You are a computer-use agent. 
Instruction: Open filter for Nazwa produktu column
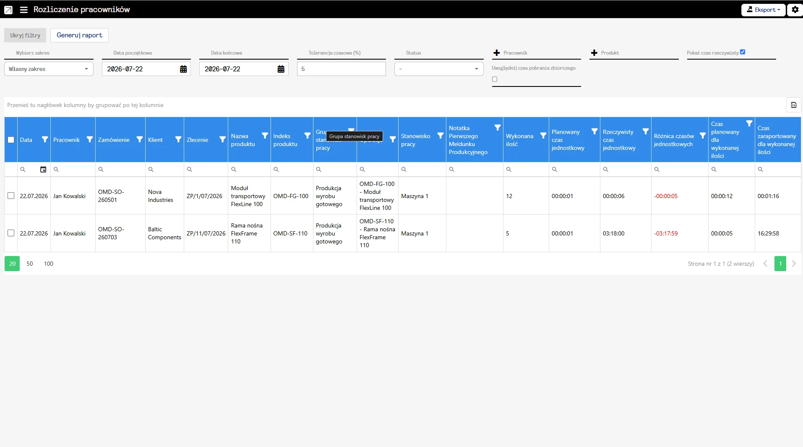[x=265, y=136]
